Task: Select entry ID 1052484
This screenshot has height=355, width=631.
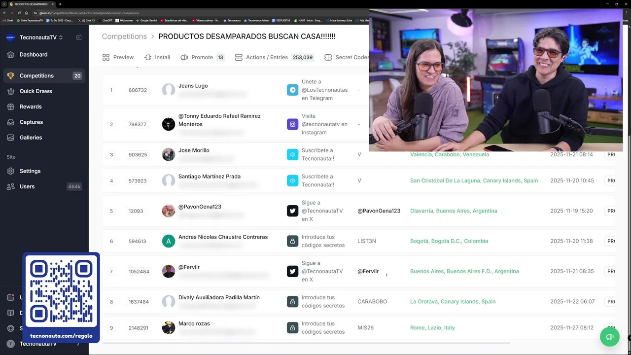Action: 139,272
